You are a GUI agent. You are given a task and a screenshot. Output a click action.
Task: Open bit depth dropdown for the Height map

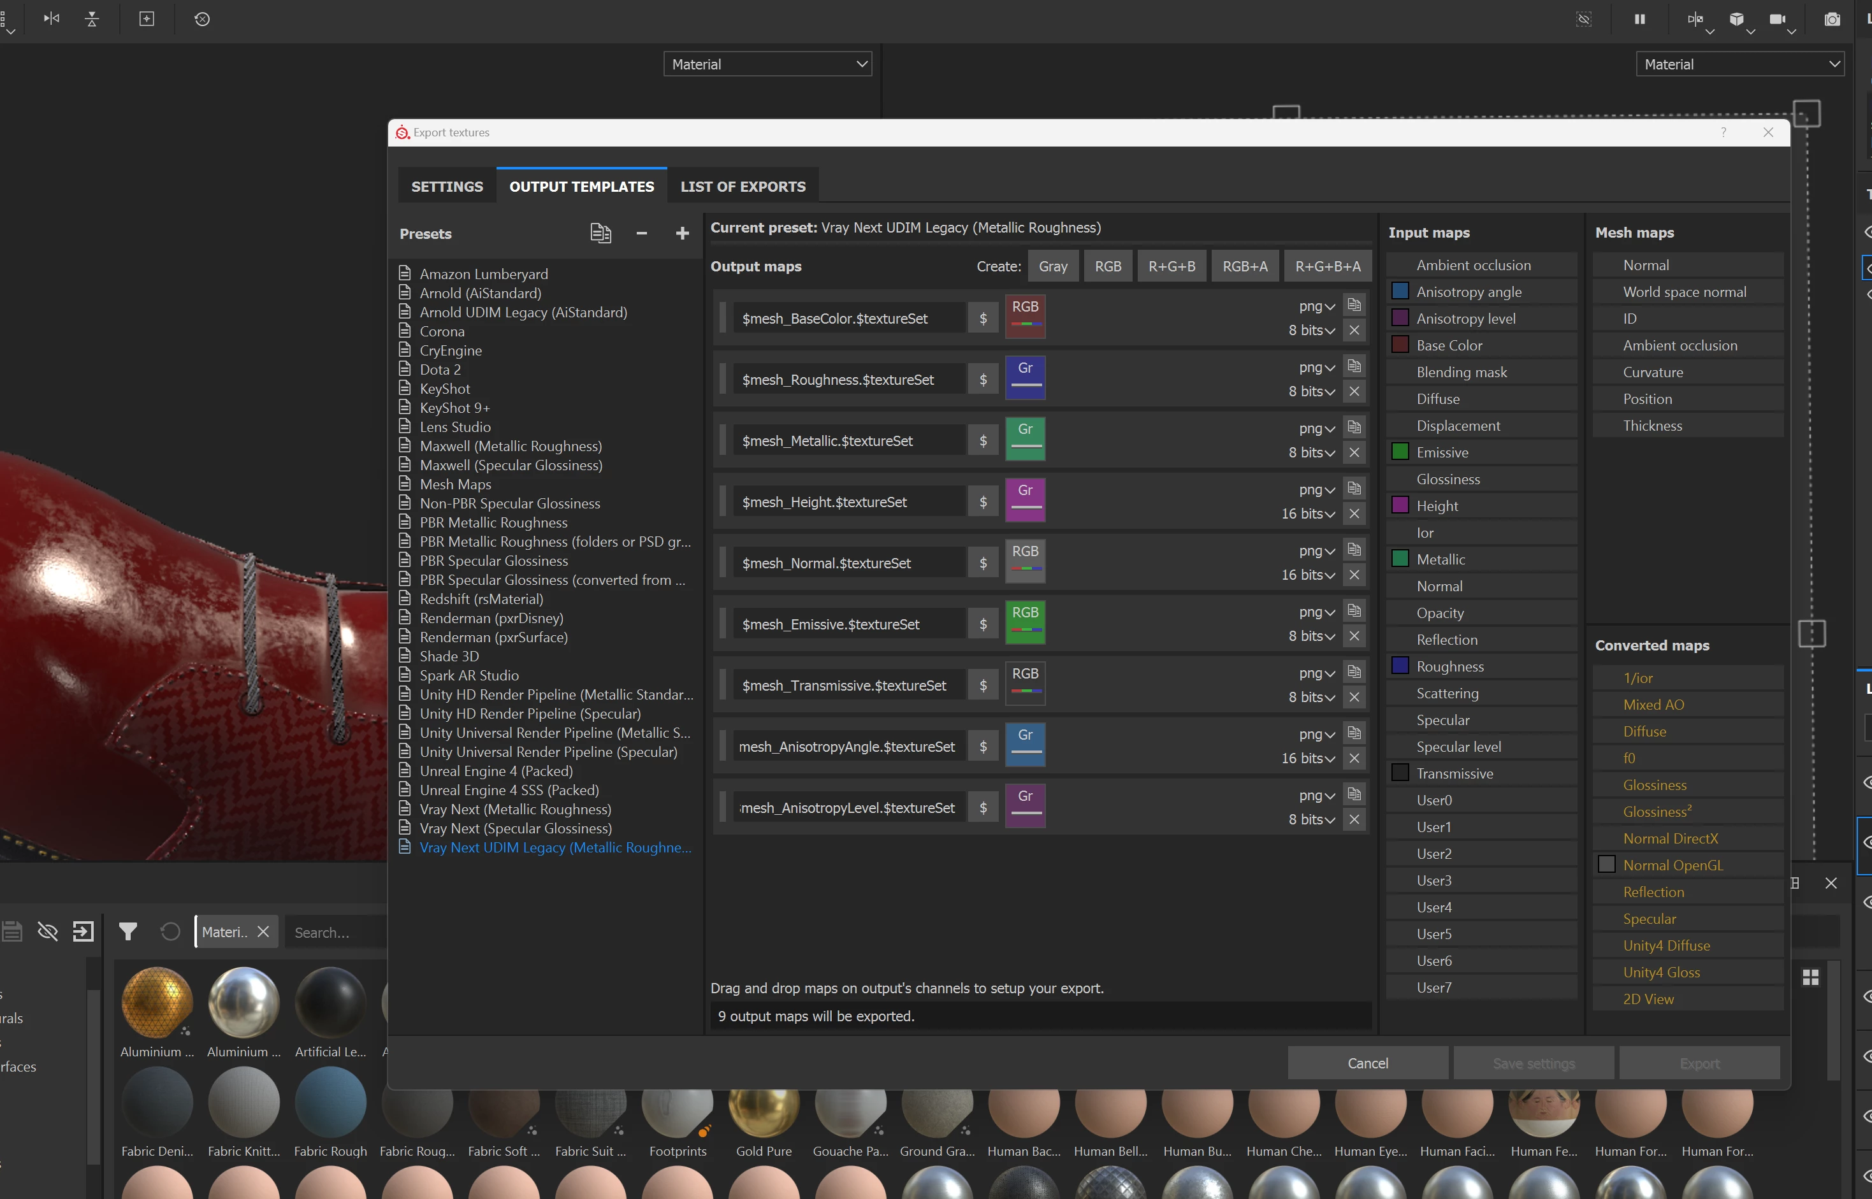click(x=1309, y=514)
